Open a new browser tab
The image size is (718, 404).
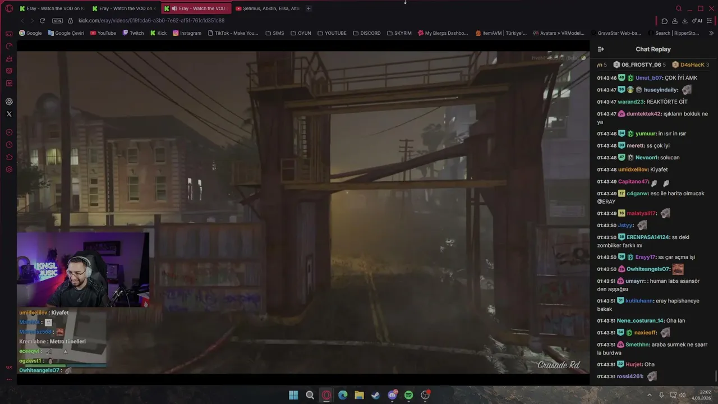coord(309,8)
